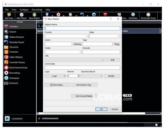This screenshot has height=128, width=164.
Task: Click the blue undo arrow toolbar icon
Action: pos(82,14)
